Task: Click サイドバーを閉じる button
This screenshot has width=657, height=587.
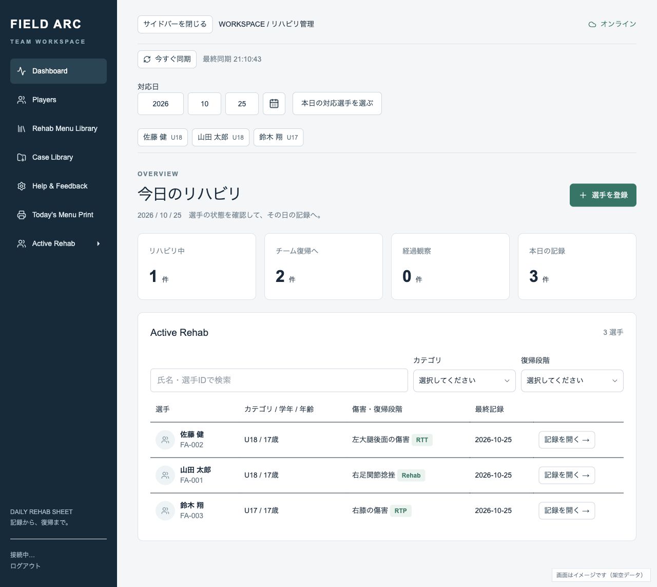Action: pyautogui.click(x=175, y=24)
